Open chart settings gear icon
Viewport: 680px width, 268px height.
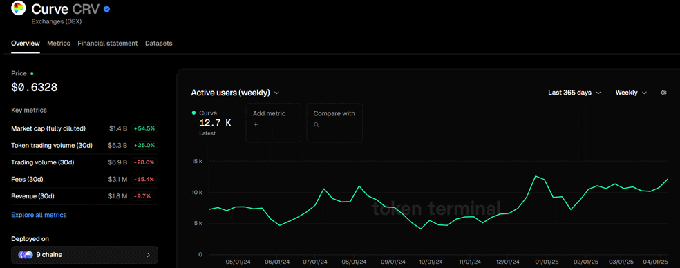pyautogui.click(x=663, y=93)
